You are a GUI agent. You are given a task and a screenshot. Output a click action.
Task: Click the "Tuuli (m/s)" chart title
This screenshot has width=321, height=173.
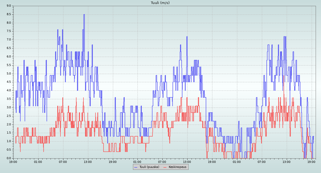click(160, 3)
